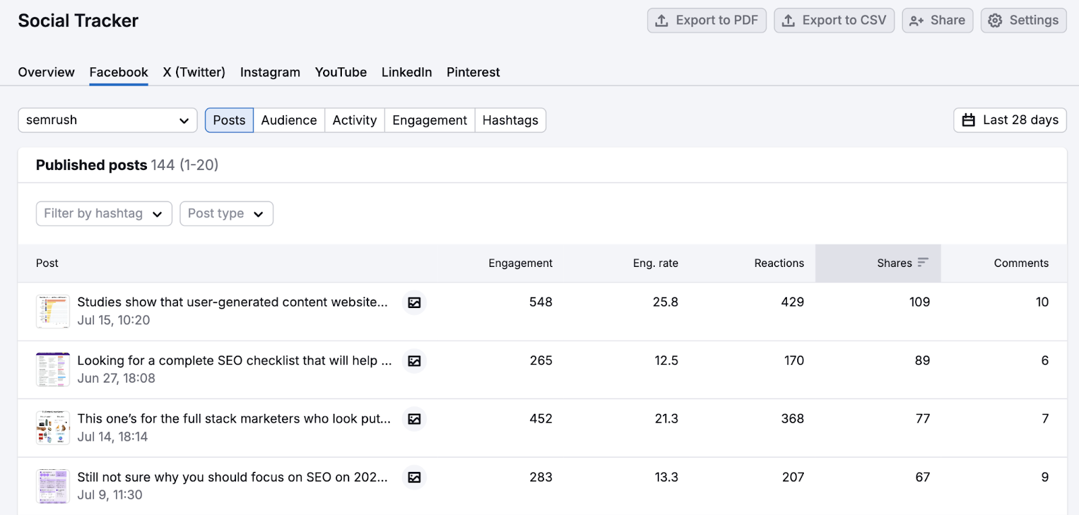
Task: Select the Pinterest tab
Action: pos(473,72)
